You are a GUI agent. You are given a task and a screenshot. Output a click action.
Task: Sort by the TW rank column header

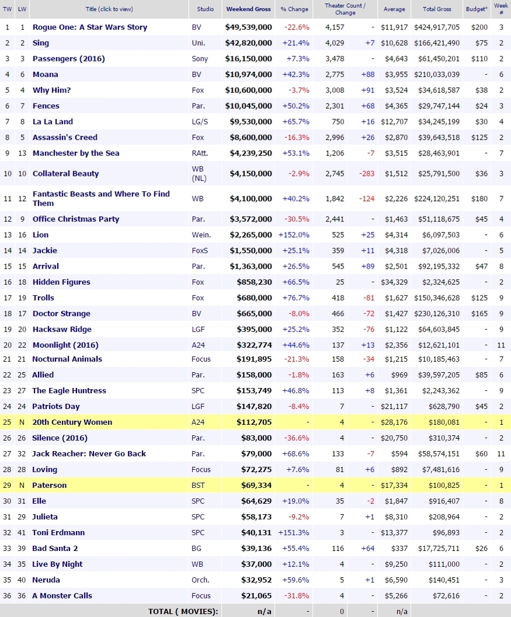(7, 9)
